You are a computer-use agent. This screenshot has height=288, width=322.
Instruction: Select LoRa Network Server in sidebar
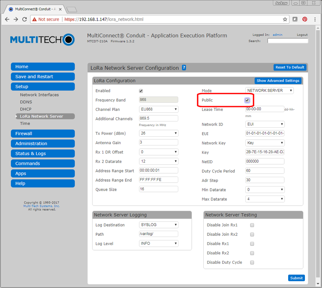[45, 116]
